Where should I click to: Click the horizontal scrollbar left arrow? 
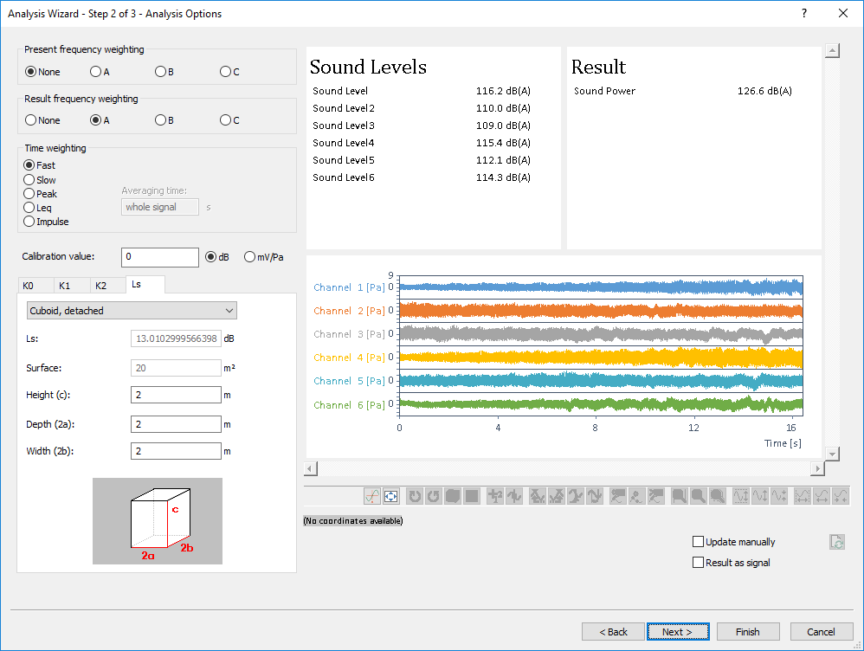pos(311,468)
